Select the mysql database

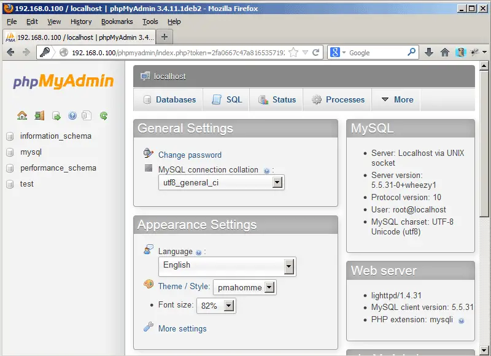31,152
